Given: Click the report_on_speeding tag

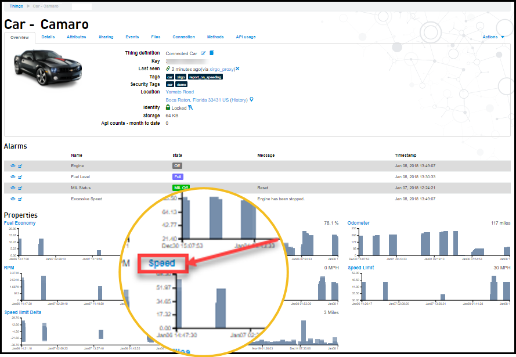Looking at the screenshot, I should tap(205, 77).
